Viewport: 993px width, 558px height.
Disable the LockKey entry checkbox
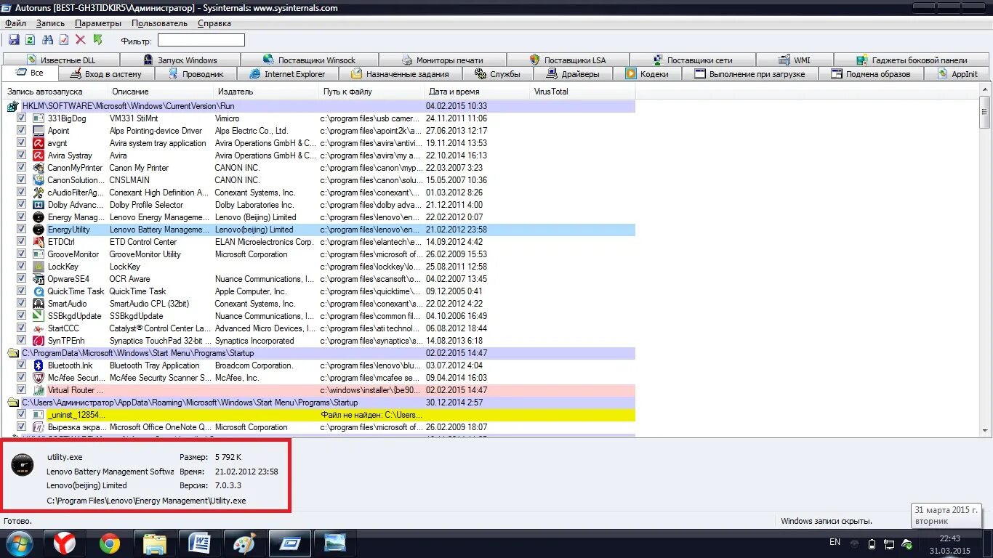[22, 267]
